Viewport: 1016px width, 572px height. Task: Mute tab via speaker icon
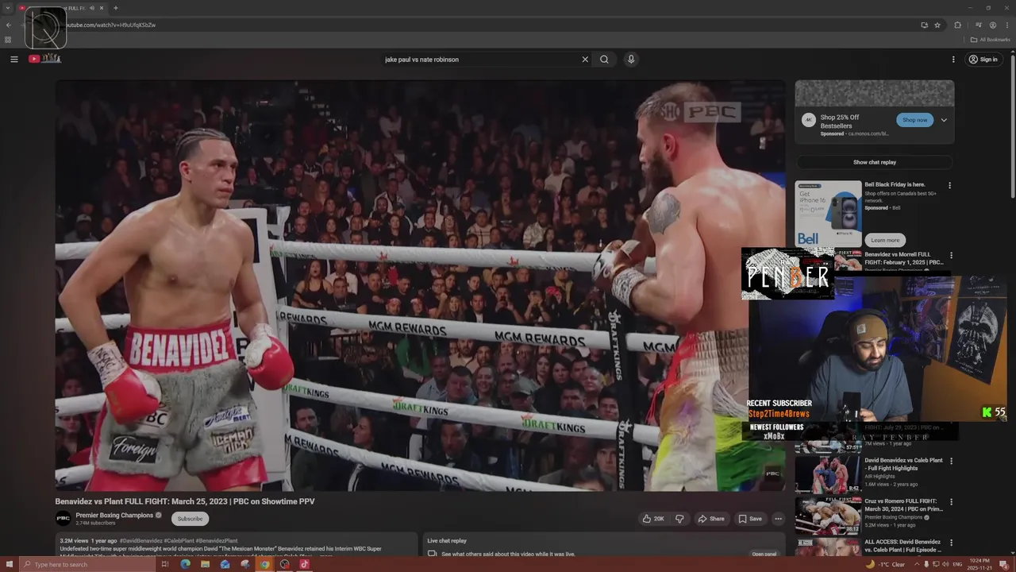pos(92,8)
